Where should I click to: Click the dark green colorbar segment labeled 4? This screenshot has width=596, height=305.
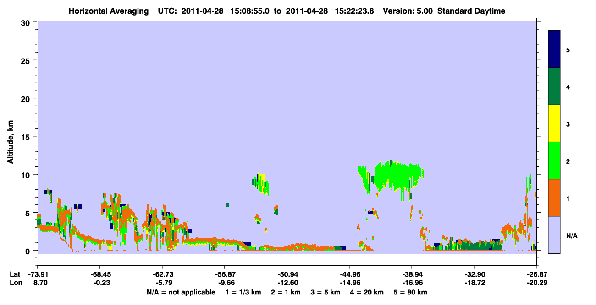554,86
